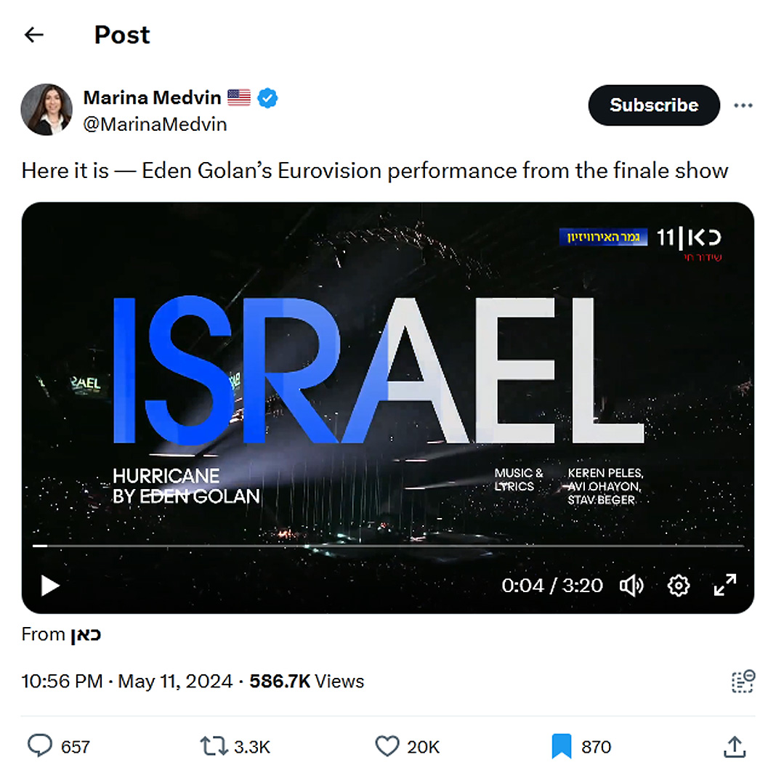Viewport: 776px width, 776px height.
Task: Share the post via share icon
Action: pos(734,746)
